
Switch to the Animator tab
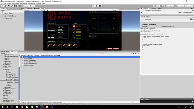(x=29, y=8)
